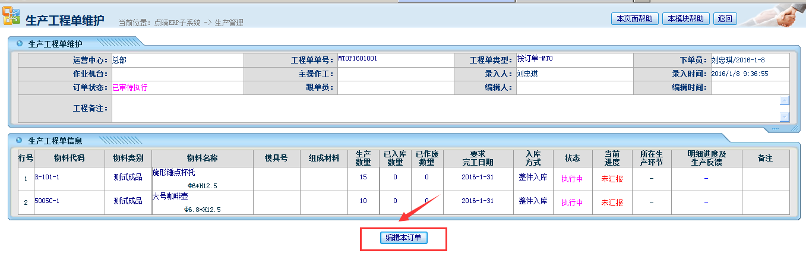Click 执行中 status in row 2
Screen dimensions: 806x266
point(573,202)
